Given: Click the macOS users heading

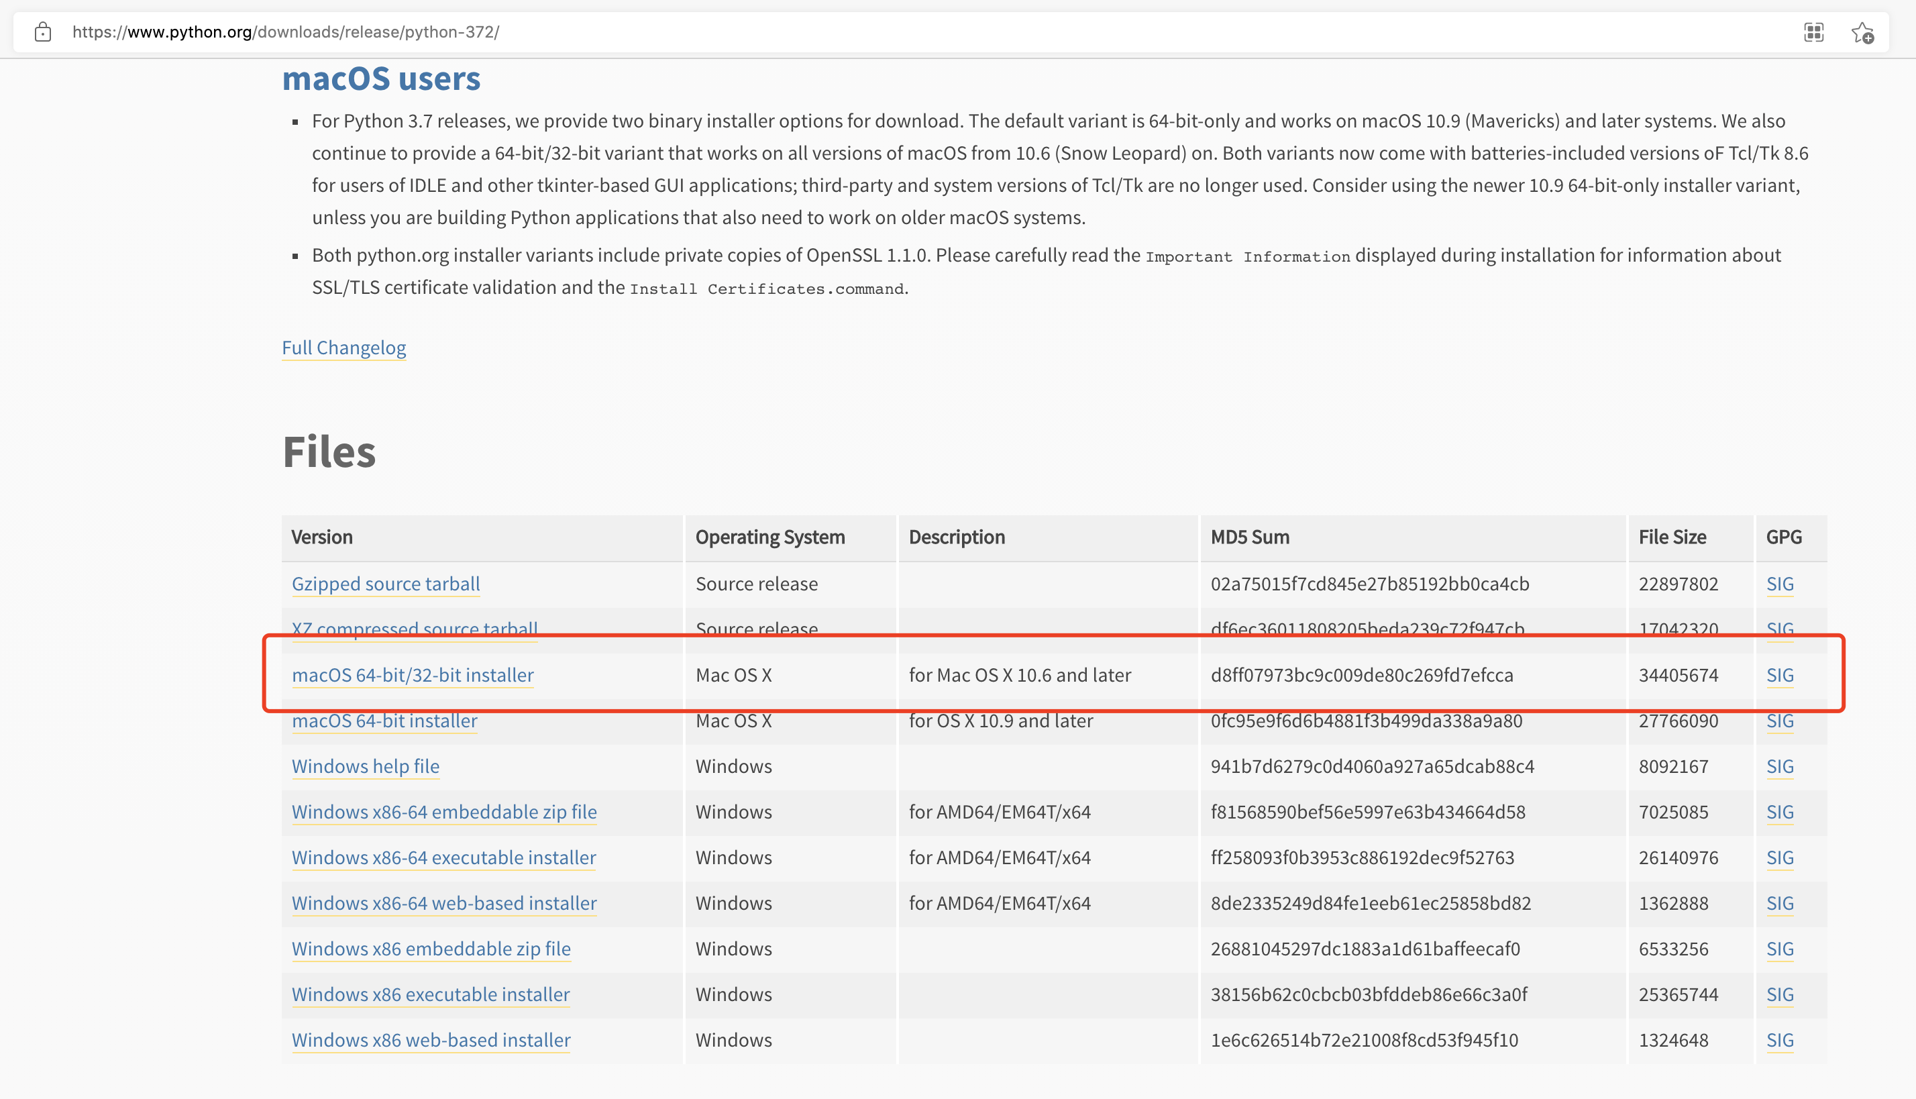Looking at the screenshot, I should pos(381,78).
